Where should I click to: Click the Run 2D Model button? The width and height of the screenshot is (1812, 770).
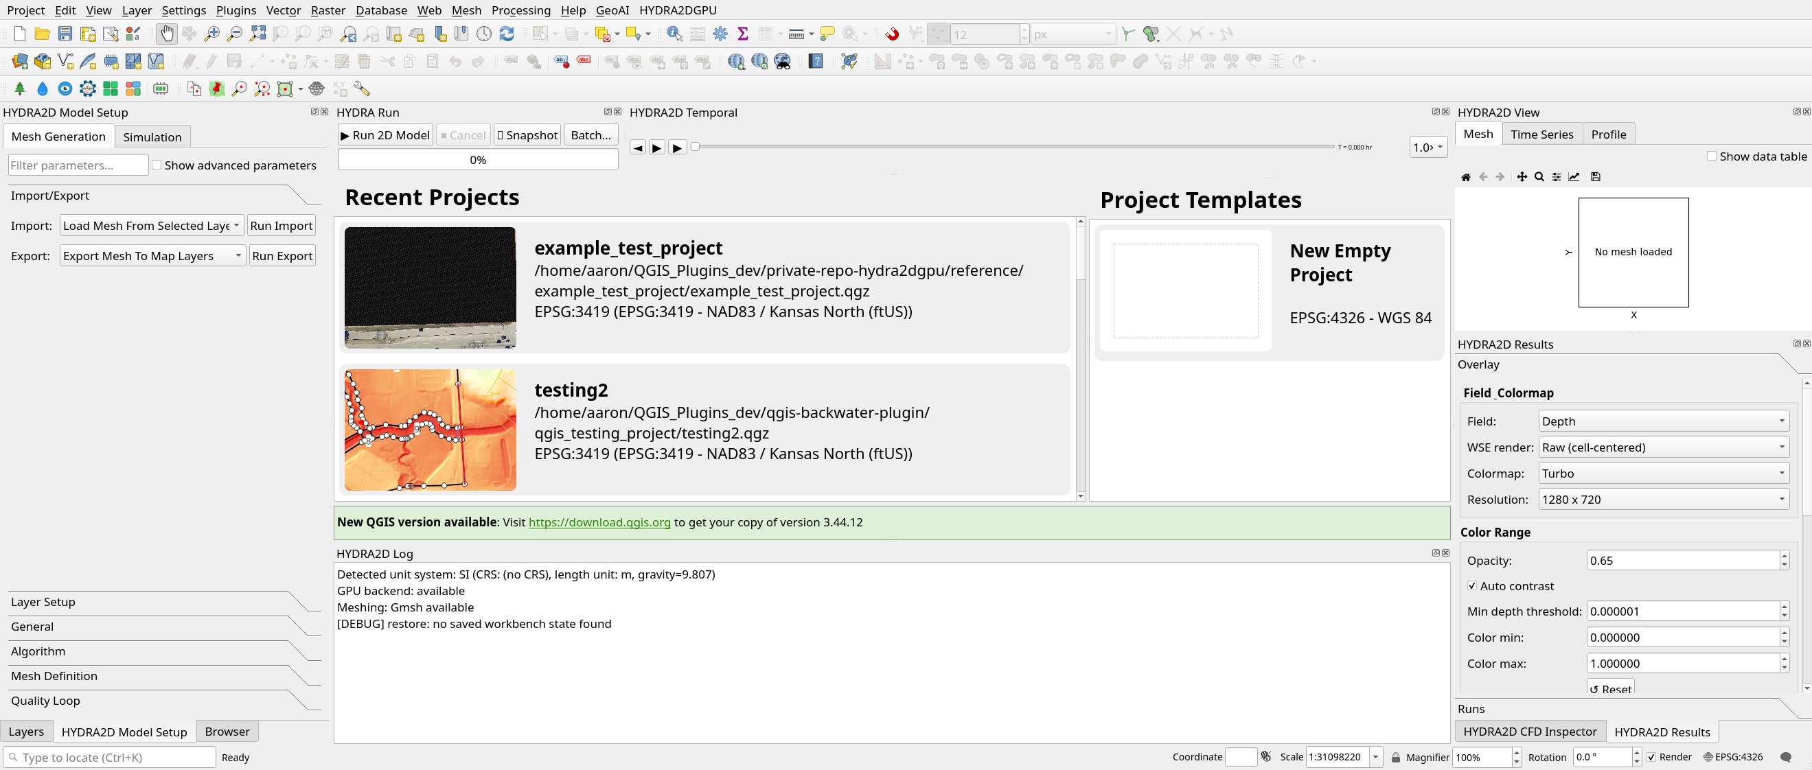pyautogui.click(x=385, y=135)
